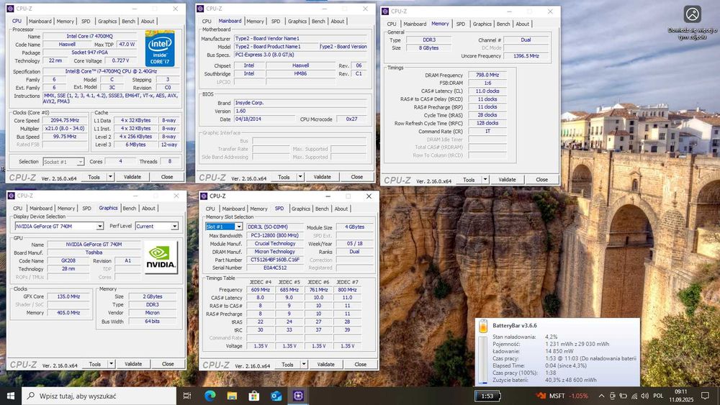720x405 pixels.
Task: Click CPU-Z title bar icon in Graphics window
Action: tap(11, 196)
